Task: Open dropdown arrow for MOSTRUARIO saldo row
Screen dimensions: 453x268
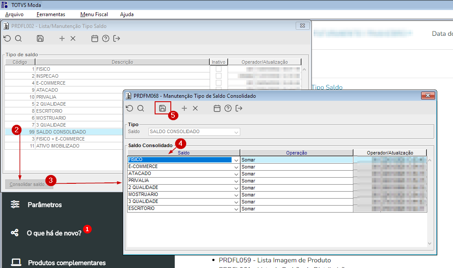Action: point(236,195)
